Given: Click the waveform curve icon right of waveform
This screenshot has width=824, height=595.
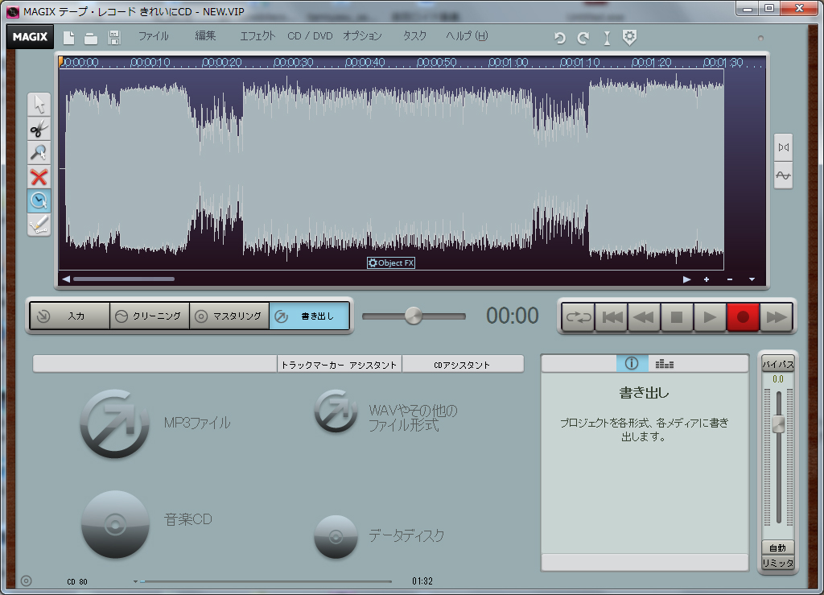Looking at the screenshot, I should (783, 176).
